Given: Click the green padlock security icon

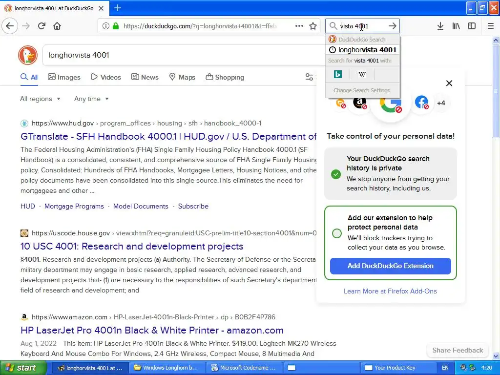Looking at the screenshot, I should pyautogui.click(x=116, y=26).
